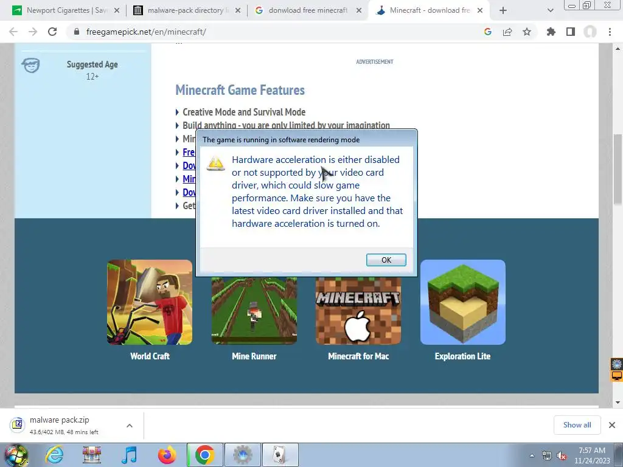Image resolution: width=623 pixels, height=467 pixels.
Task: Click the network tray icon
Action: [x=547, y=456]
